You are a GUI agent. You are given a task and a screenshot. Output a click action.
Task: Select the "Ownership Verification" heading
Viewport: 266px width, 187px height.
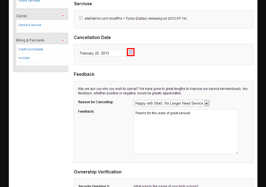(x=98, y=172)
